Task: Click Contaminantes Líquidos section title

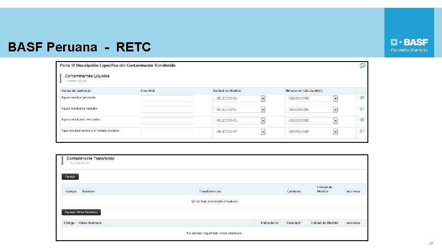Action: click(x=87, y=76)
